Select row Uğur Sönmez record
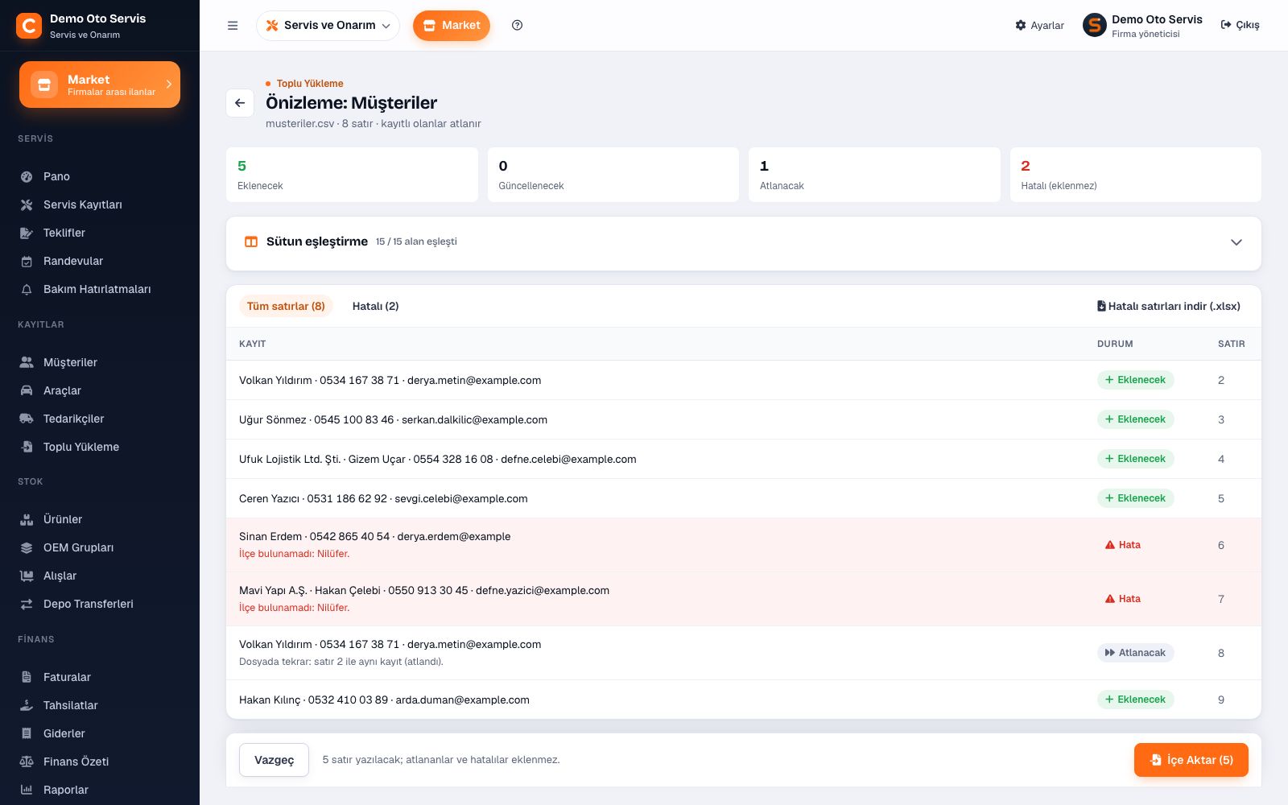 [744, 419]
